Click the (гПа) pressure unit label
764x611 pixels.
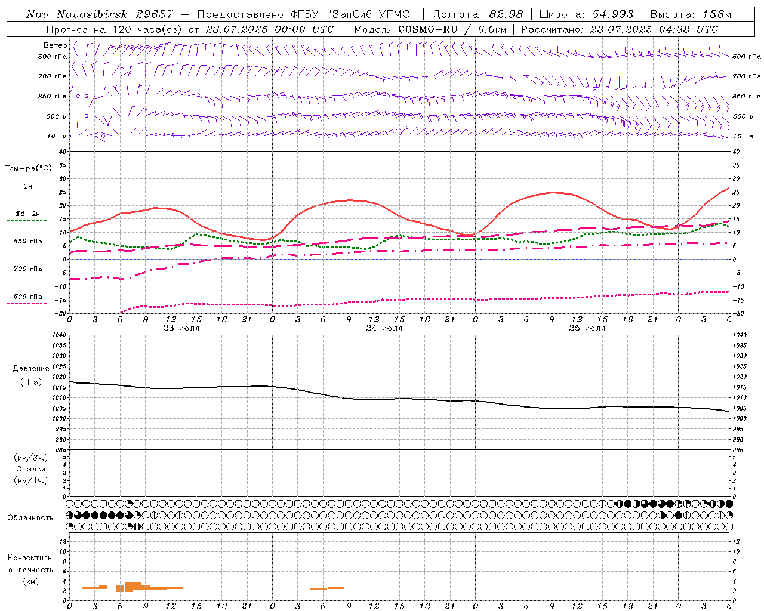pos(31,382)
